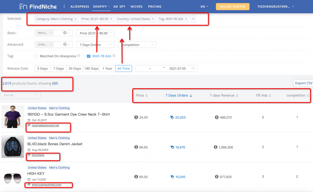
Task: Clear all selected filters with the last X button
Action: point(193,19)
